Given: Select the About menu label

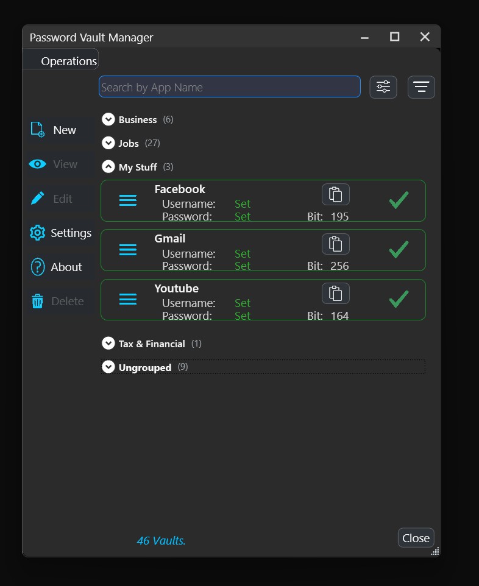Looking at the screenshot, I should [x=66, y=267].
